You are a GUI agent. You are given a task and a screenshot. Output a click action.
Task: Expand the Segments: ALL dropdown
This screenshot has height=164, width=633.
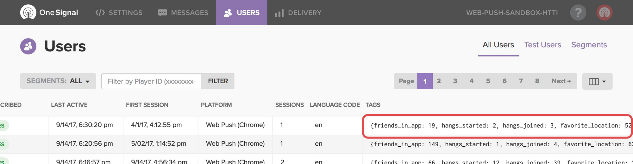[58, 81]
